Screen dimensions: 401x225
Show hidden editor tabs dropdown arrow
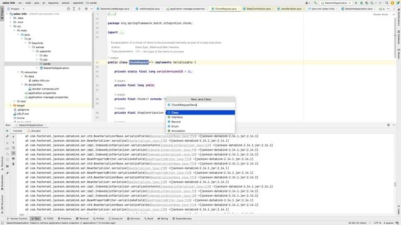388,9
